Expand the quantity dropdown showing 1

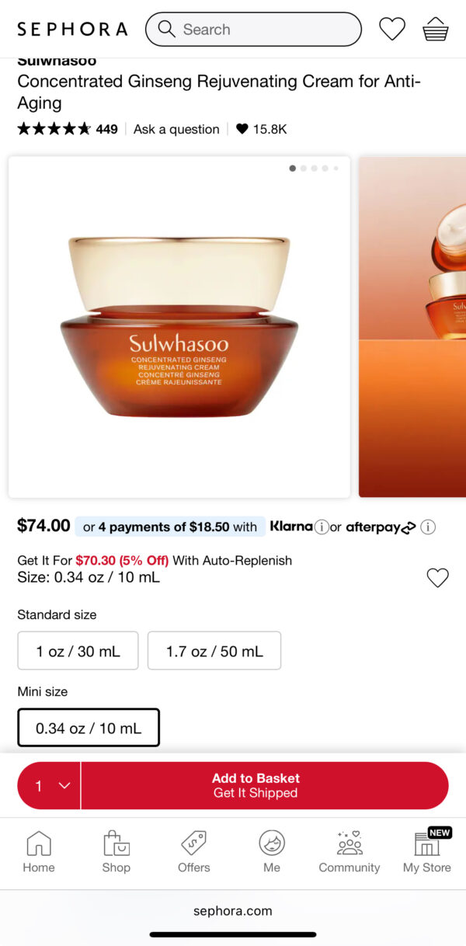49,786
